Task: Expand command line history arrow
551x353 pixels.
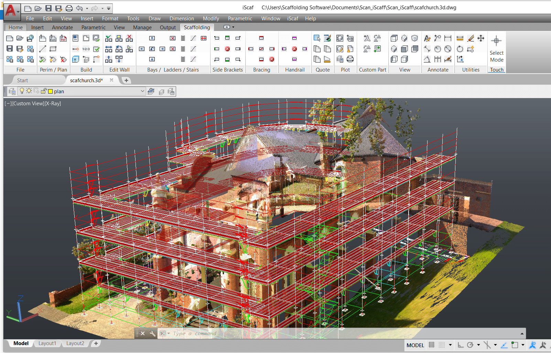Action: [x=522, y=333]
